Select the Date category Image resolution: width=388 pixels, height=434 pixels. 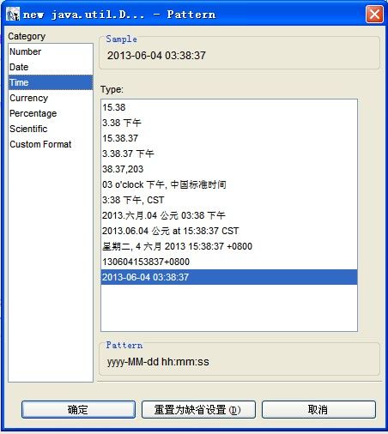(51, 67)
